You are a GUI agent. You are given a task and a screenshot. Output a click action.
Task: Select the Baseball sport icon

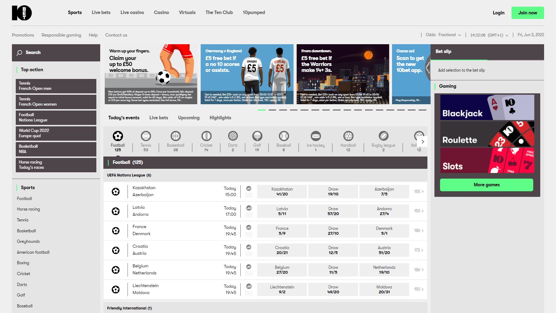click(284, 136)
